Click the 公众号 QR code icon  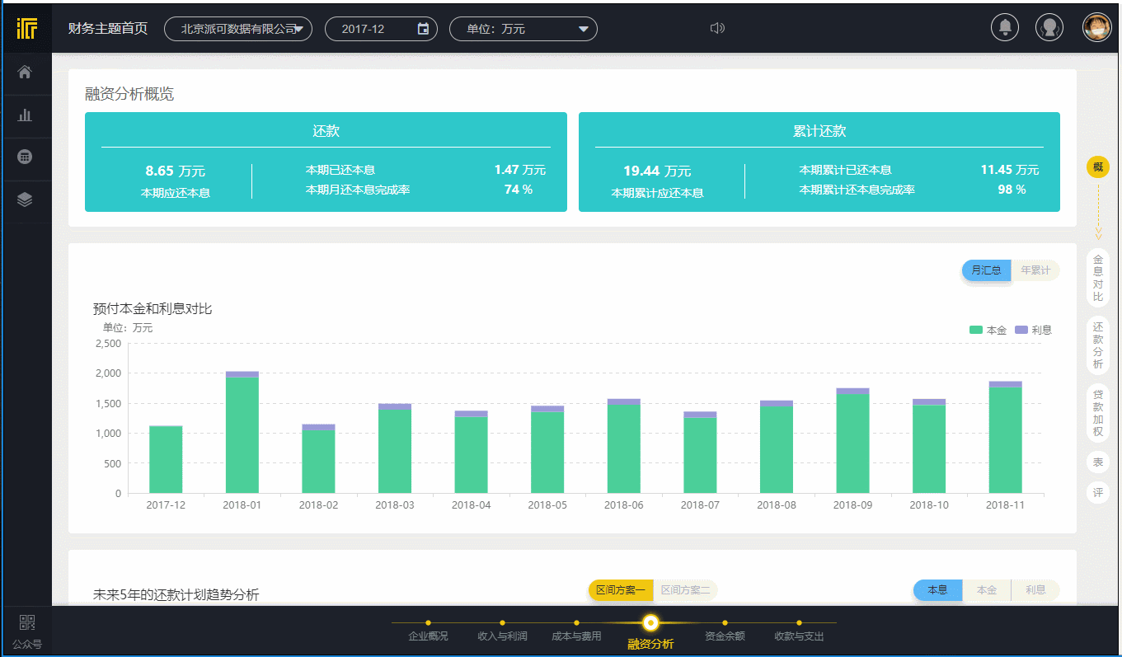(x=27, y=623)
